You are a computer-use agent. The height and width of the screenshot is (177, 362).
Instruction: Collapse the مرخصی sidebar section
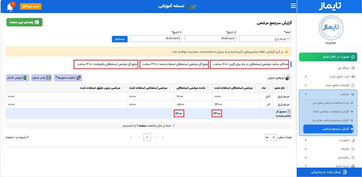(328, 94)
